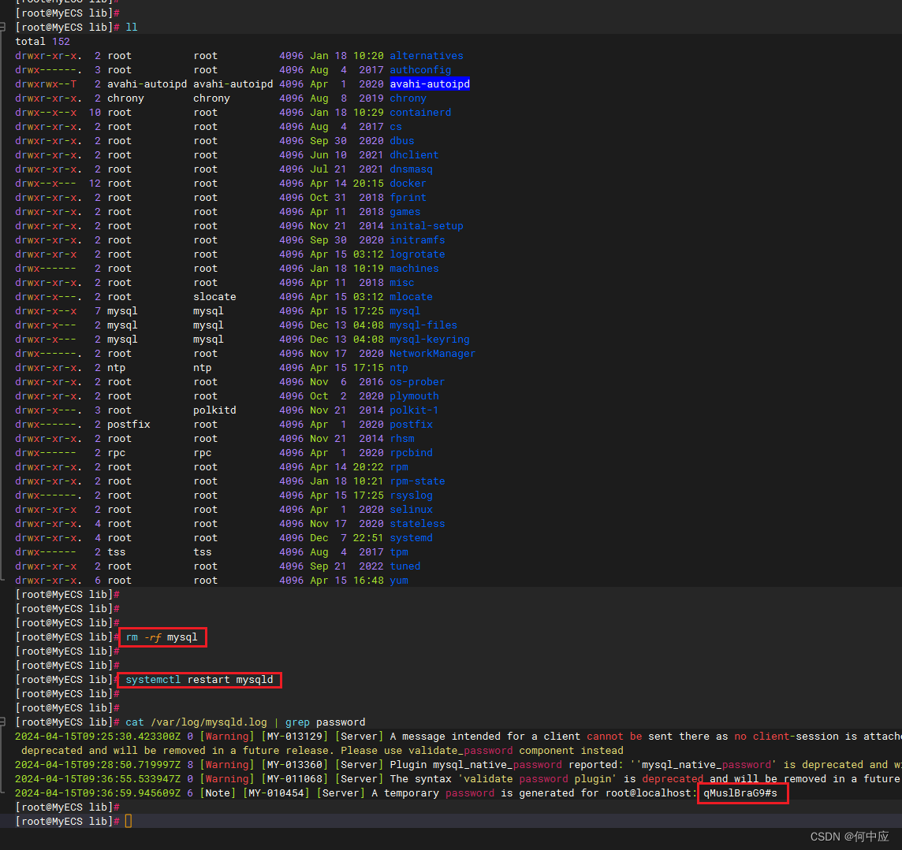Click the 'mlocate' directory name
Screen dimensions: 902x850
pos(412,296)
